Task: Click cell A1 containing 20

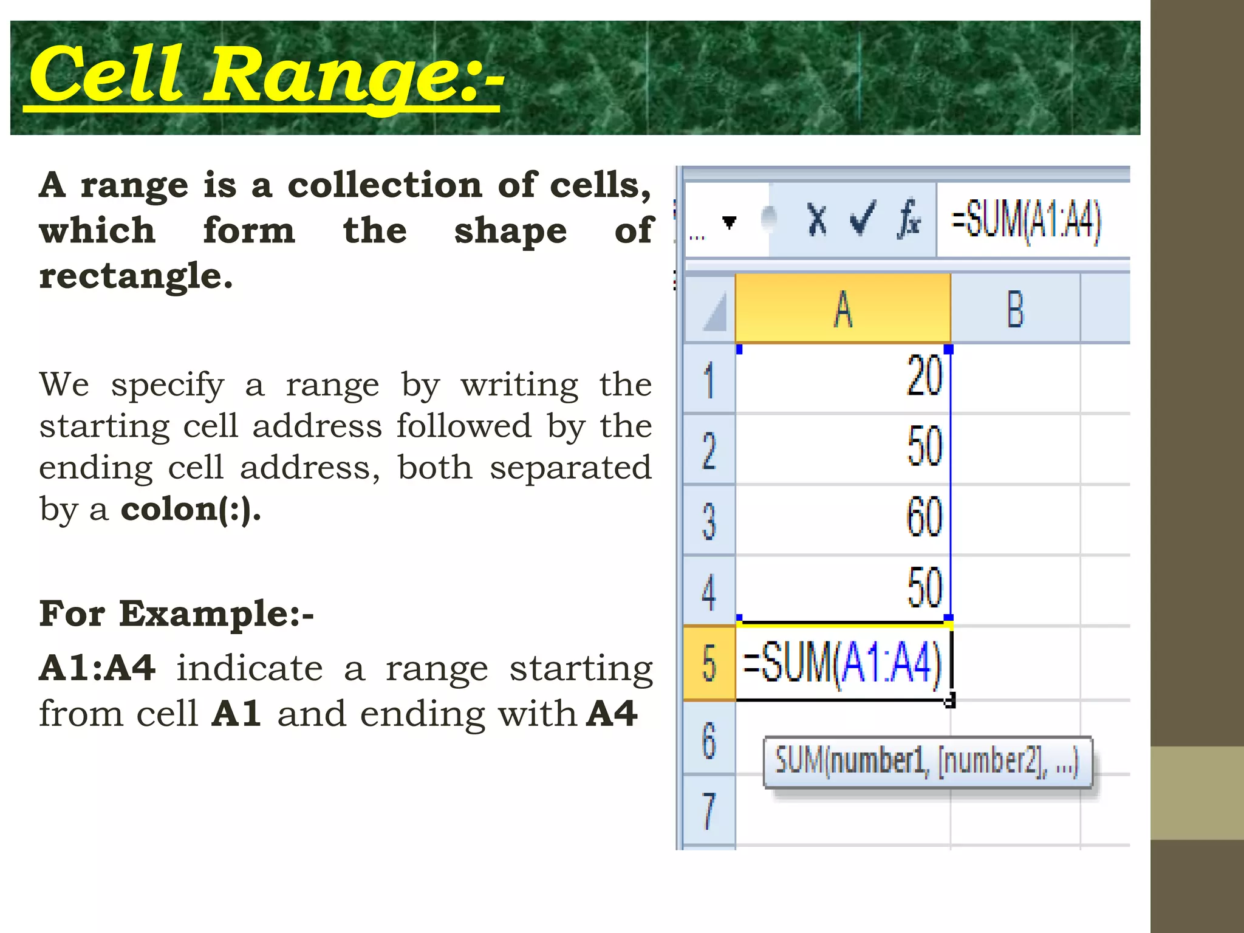Action: tap(843, 379)
